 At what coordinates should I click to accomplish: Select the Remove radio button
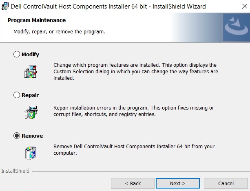(x=17, y=136)
